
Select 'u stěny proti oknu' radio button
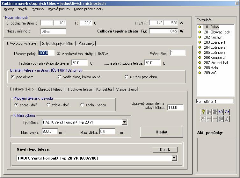coord(126,77)
